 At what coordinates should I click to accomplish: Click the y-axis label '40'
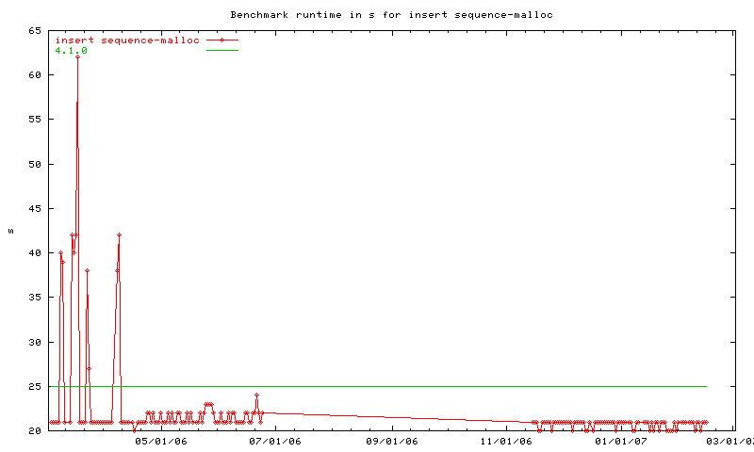point(35,252)
